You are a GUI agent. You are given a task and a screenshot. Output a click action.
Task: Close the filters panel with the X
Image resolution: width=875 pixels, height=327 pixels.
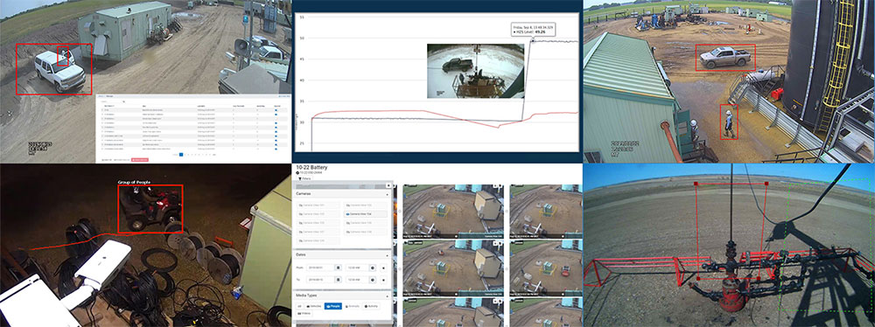388,185
